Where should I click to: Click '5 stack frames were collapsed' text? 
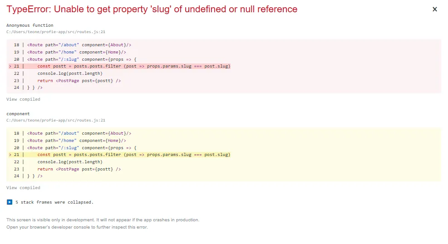(x=54, y=202)
